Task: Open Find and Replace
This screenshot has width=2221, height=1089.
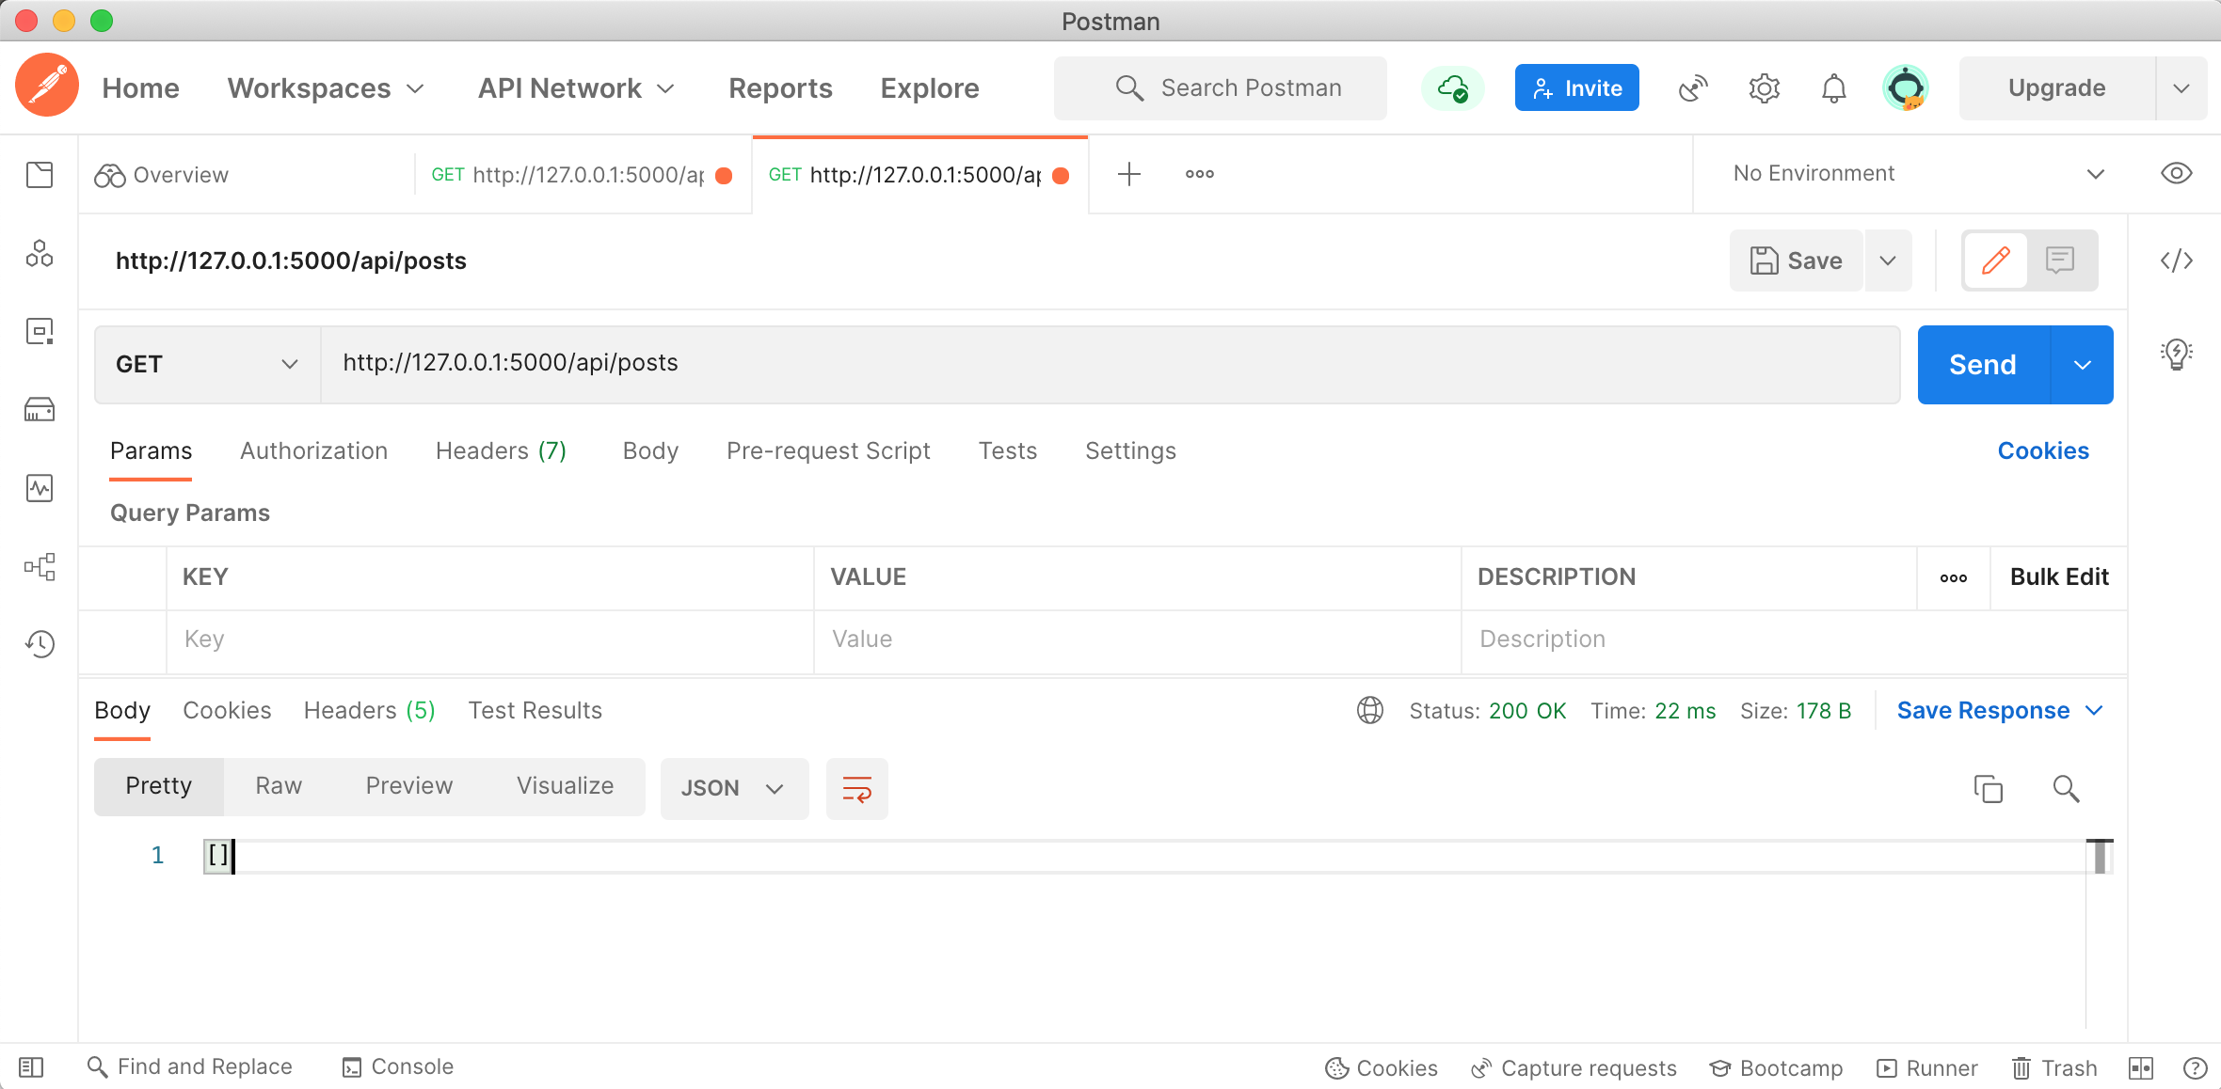Action: (189, 1067)
